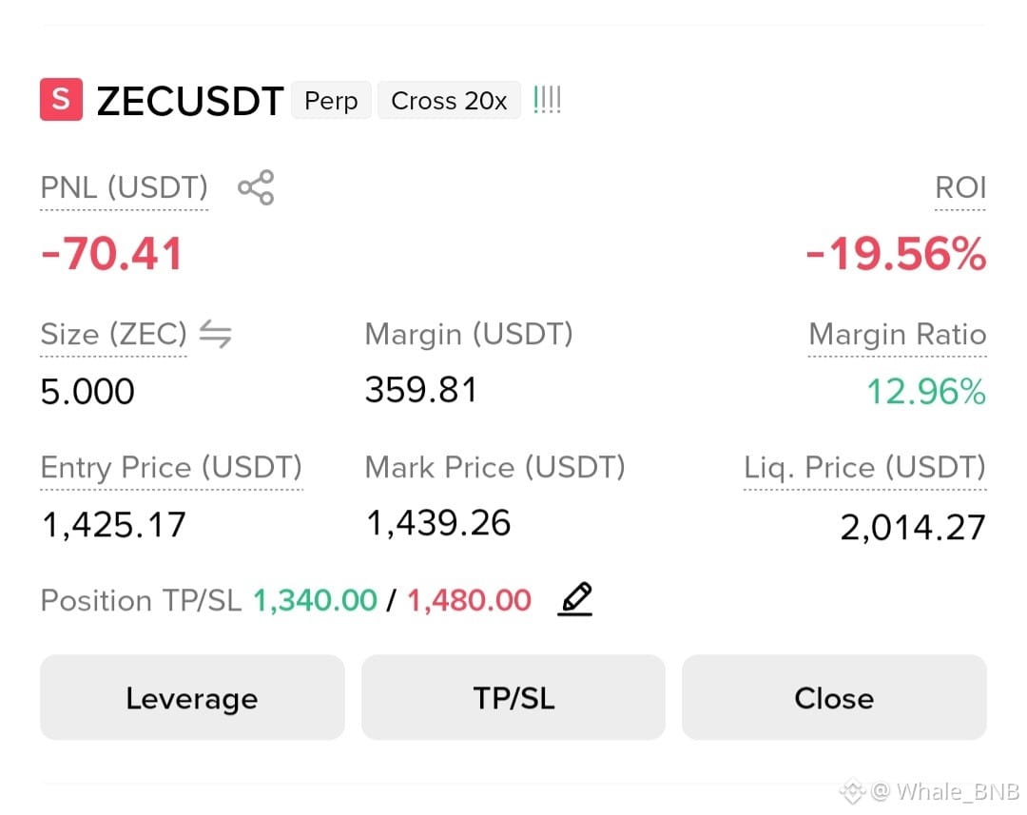Open the TP/SL button
This screenshot has width=1027, height=815.
click(513, 698)
